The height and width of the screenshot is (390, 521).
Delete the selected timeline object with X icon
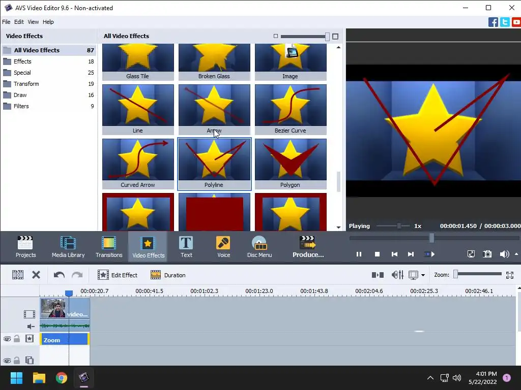[x=36, y=275]
